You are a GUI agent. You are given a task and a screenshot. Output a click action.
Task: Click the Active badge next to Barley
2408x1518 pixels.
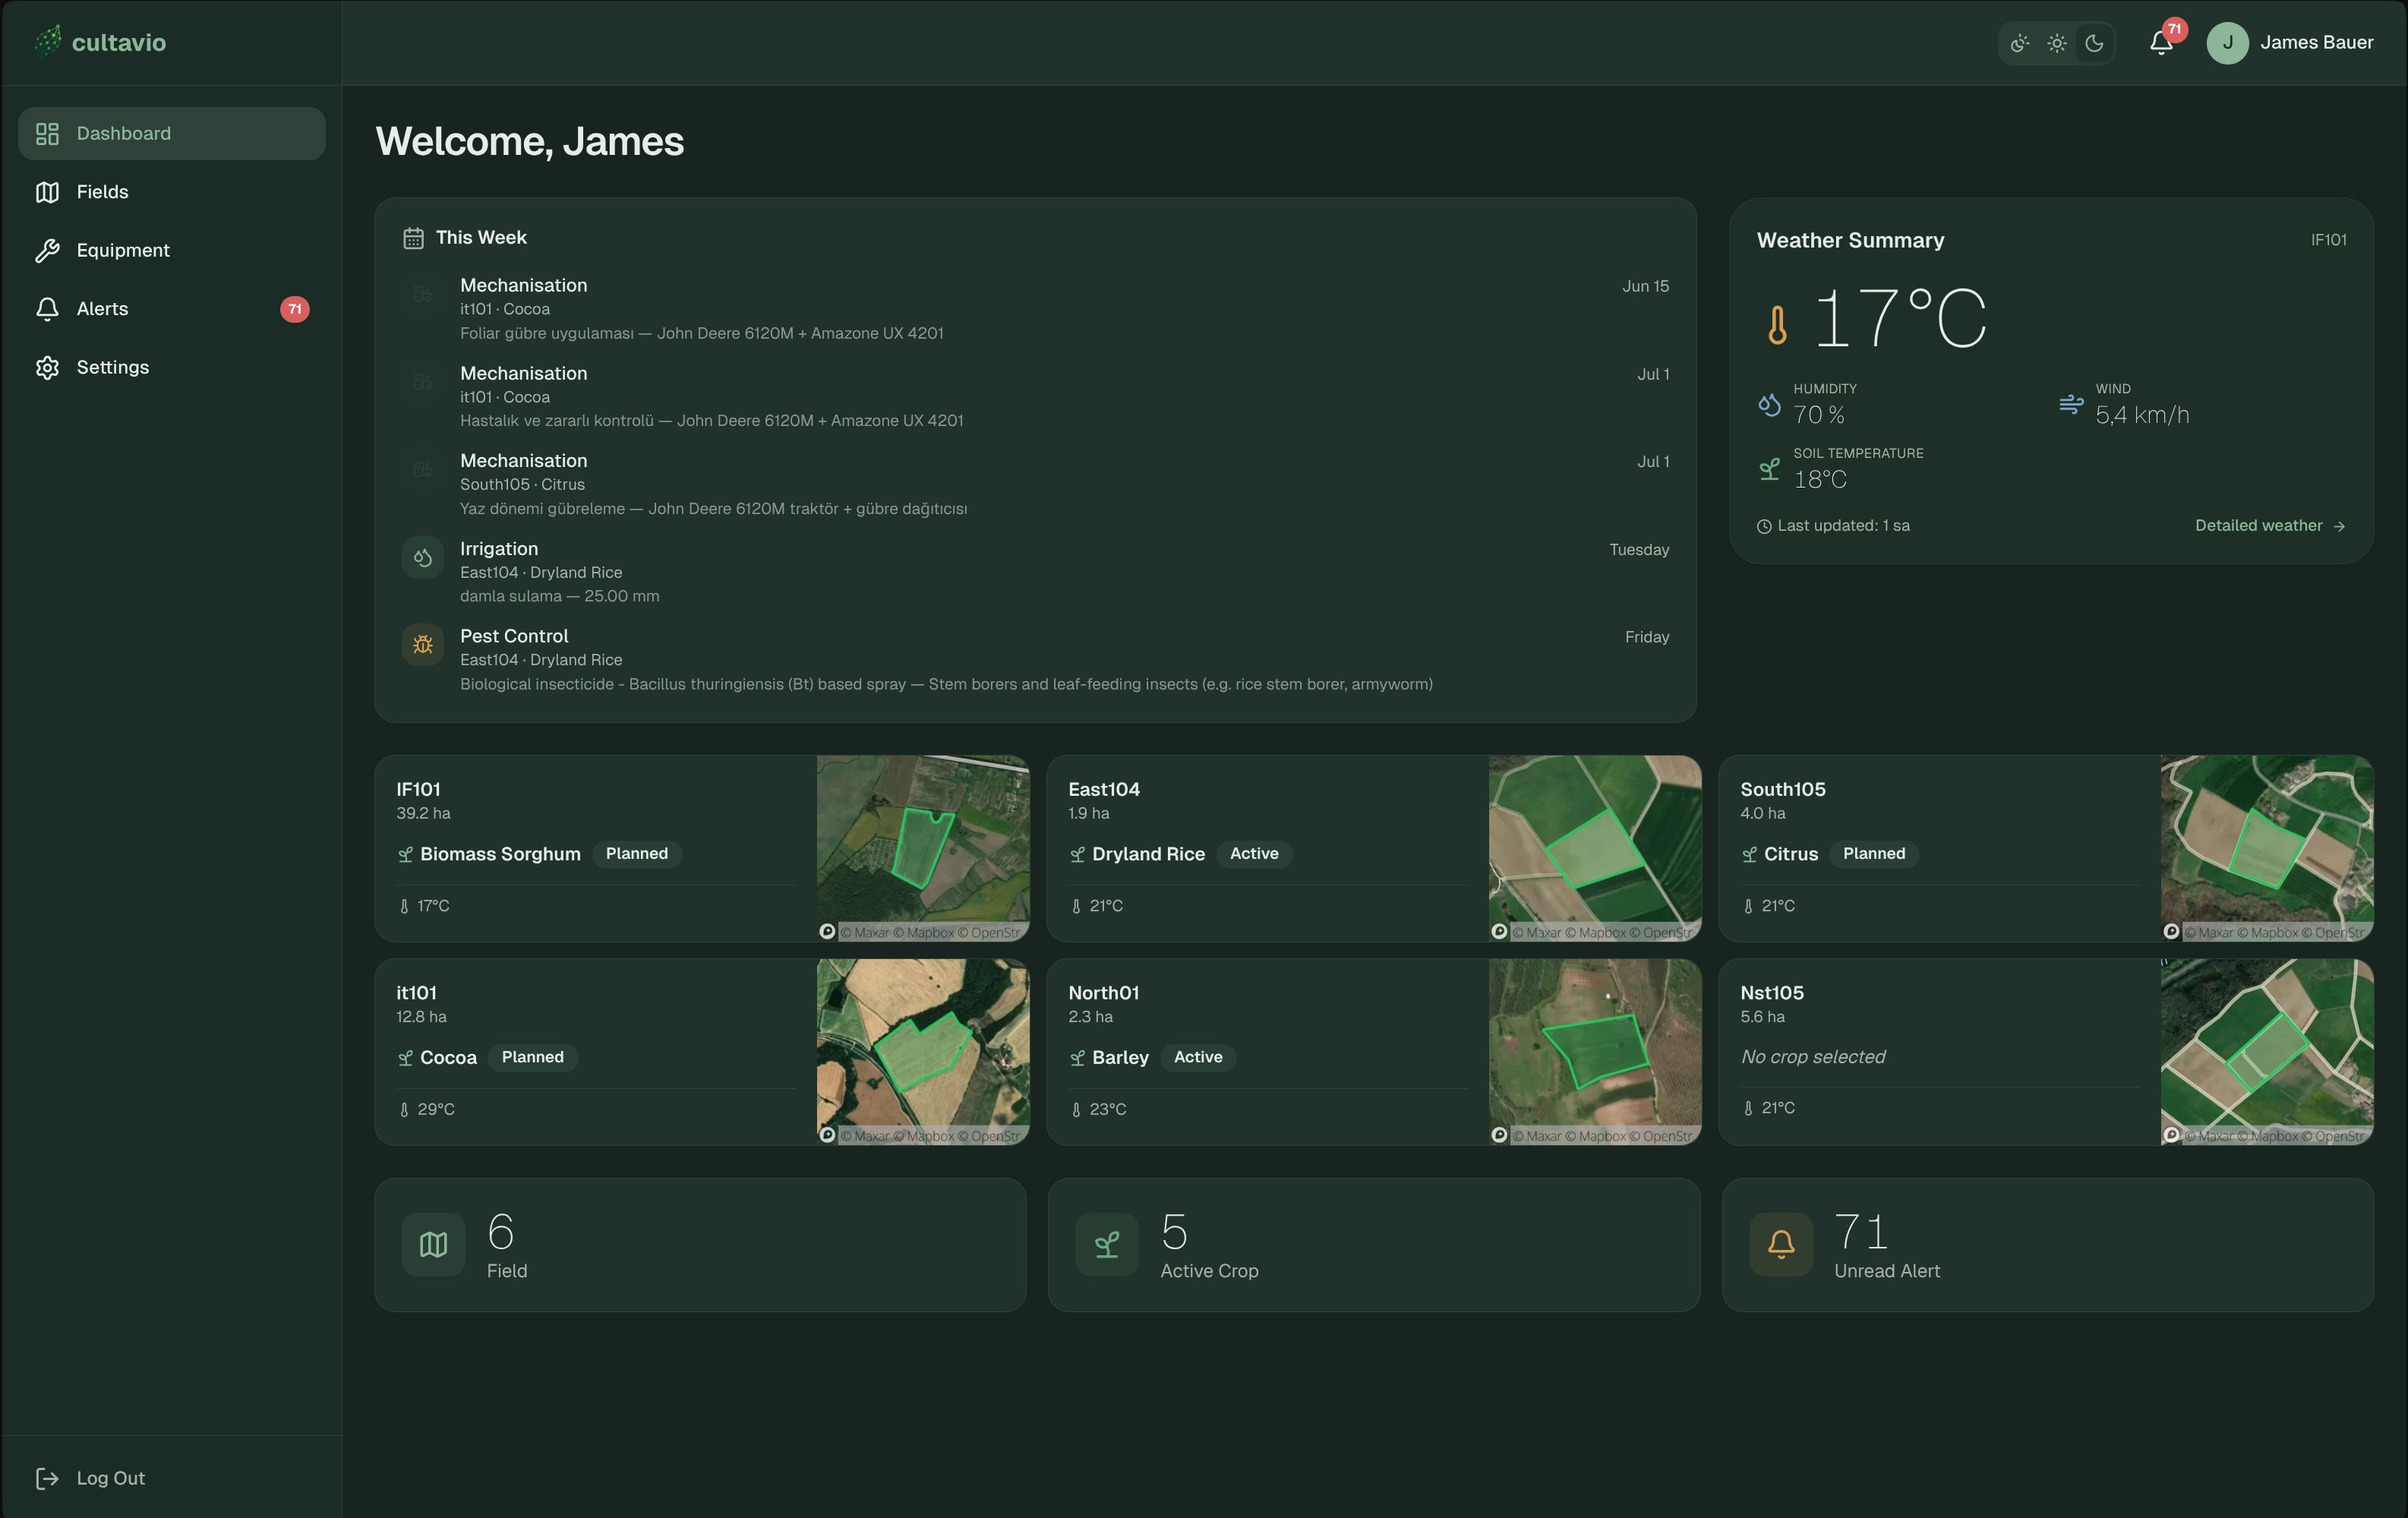point(1198,1057)
